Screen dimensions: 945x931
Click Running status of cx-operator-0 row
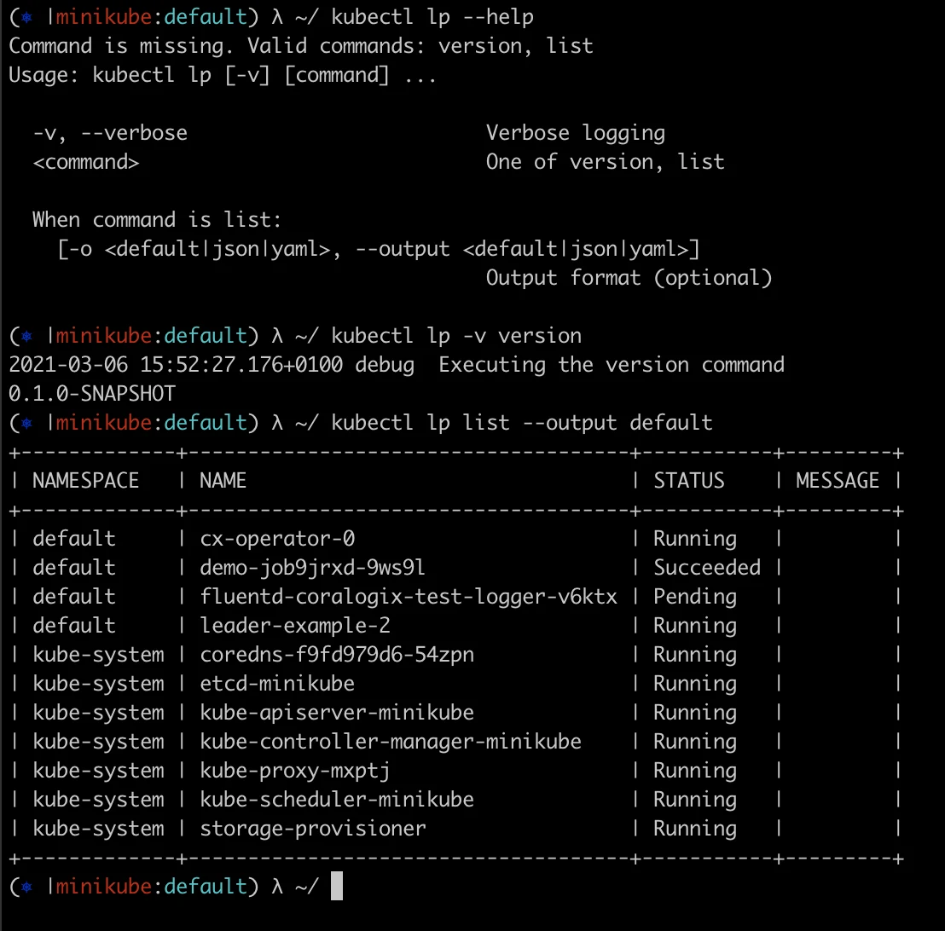(x=695, y=538)
